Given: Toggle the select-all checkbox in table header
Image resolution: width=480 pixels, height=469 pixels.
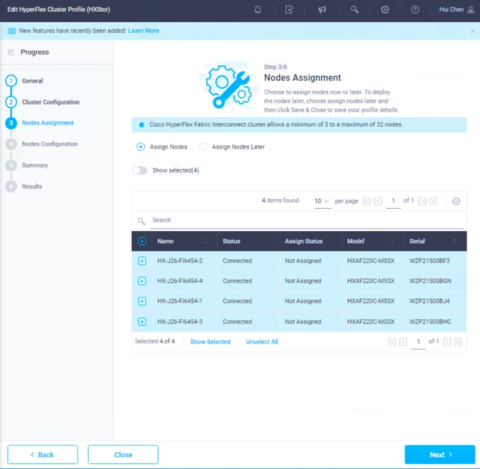Looking at the screenshot, I should pyautogui.click(x=142, y=241).
